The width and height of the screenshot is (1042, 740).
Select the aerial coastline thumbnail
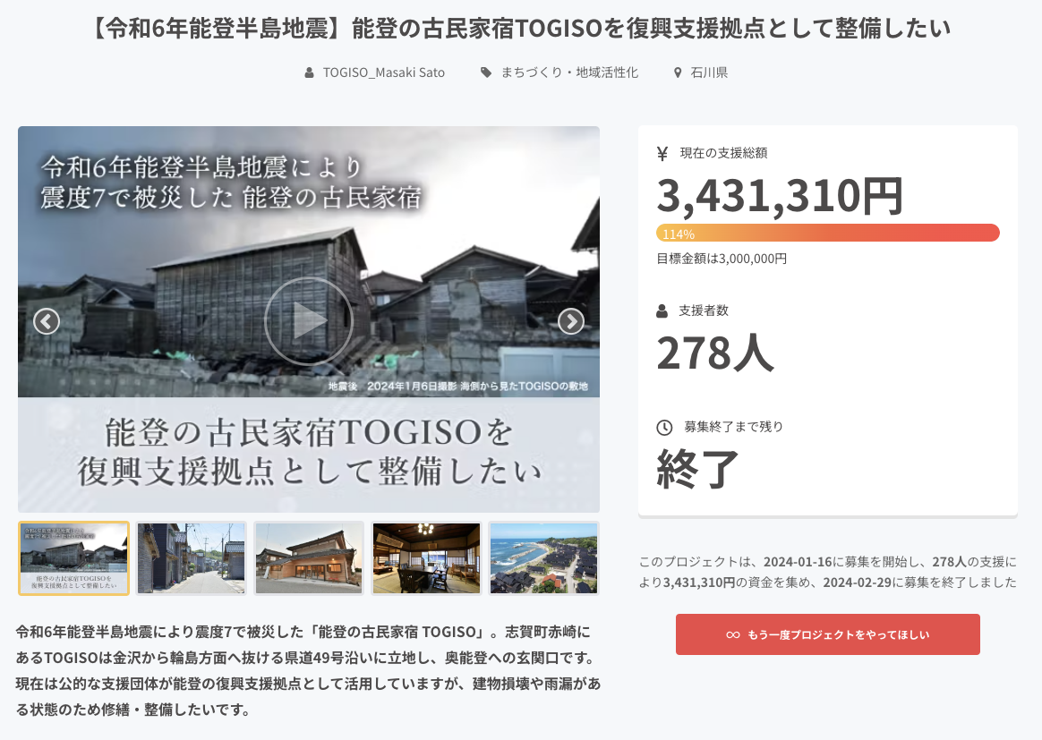point(543,558)
